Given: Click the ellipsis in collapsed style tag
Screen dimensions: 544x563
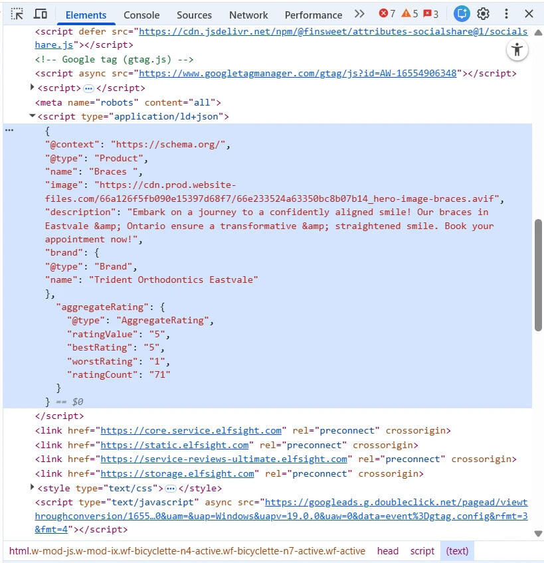Looking at the screenshot, I should tap(171, 489).
